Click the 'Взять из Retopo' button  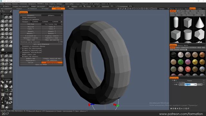[41, 64]
